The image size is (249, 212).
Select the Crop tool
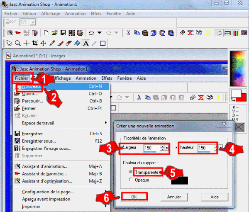35,43
